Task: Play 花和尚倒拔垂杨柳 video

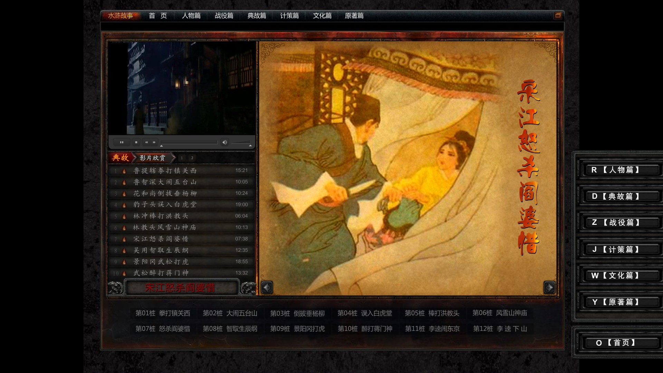Action: (182, 193)
